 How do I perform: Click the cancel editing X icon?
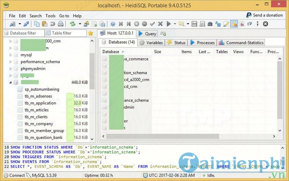(x=160, y=24)
